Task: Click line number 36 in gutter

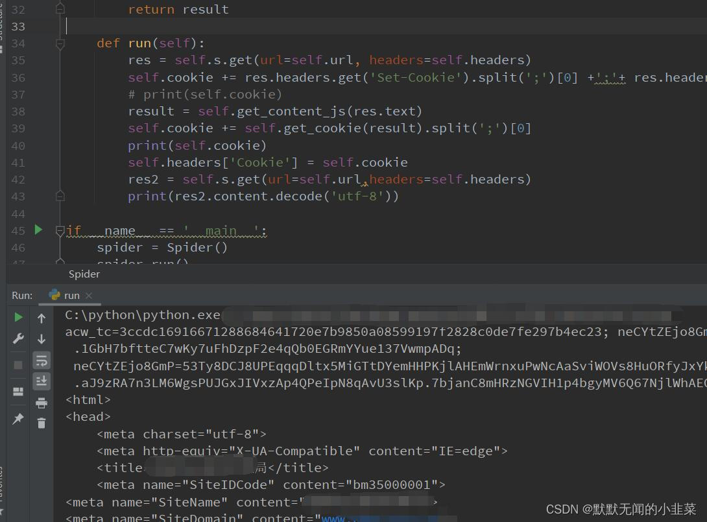Action: click(x=19, y=78)
